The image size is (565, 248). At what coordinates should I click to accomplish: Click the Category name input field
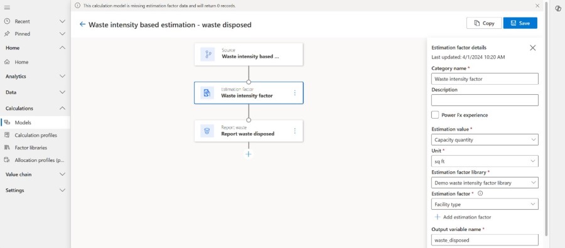pyautogui.click(x=485, y=79)
